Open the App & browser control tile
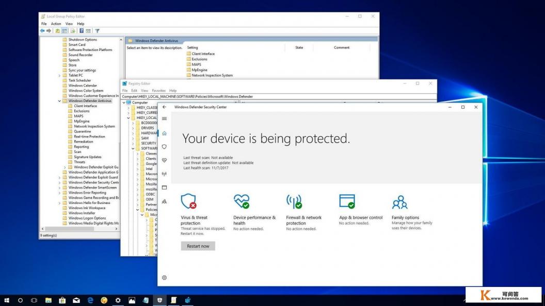Screen dimensions: 545x306 click(361, 209)
